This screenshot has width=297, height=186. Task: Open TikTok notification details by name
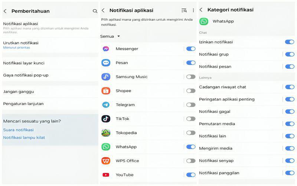point(123,119)
